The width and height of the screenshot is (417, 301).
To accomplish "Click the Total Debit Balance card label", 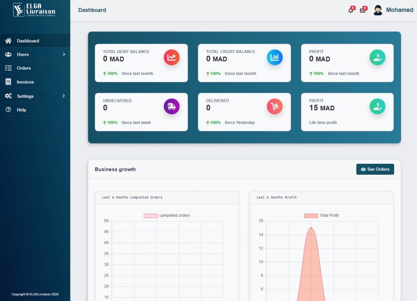I will point(126,52).
